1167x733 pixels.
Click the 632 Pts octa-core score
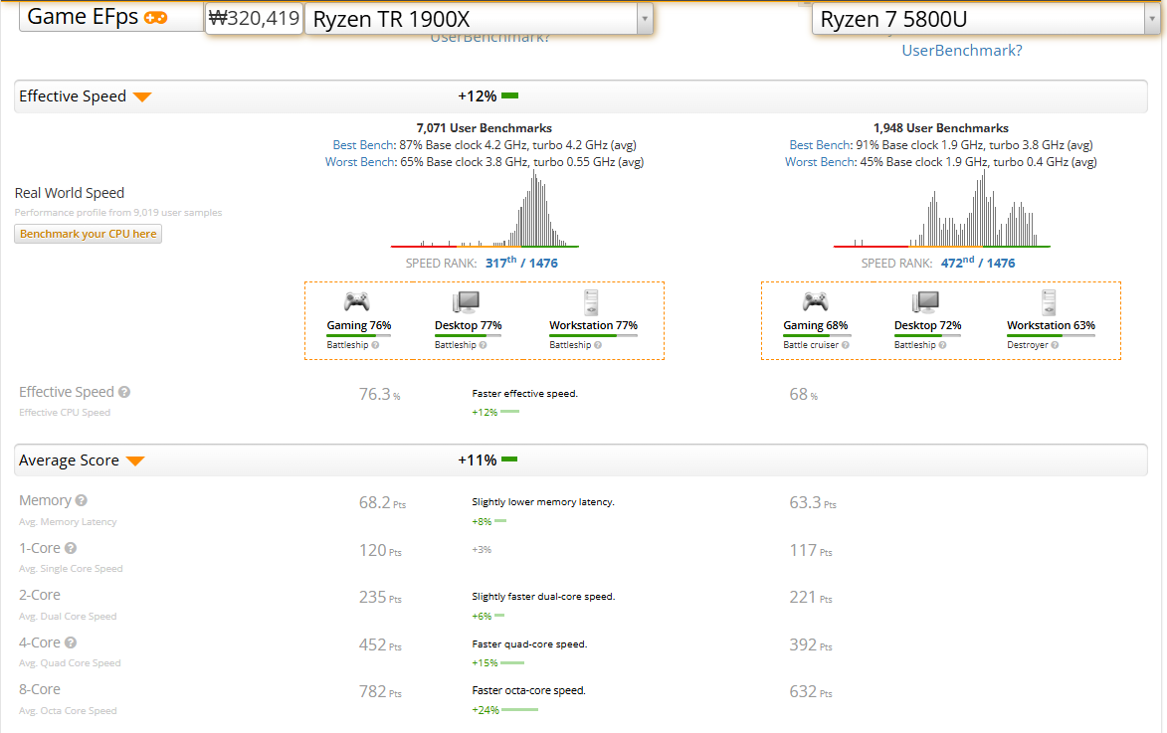tap(811, 692)
